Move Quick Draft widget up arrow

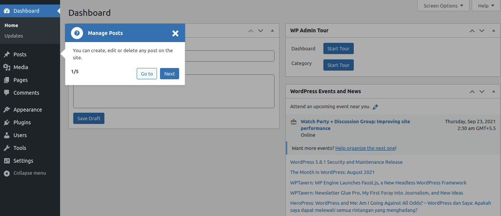coord(251,31)
